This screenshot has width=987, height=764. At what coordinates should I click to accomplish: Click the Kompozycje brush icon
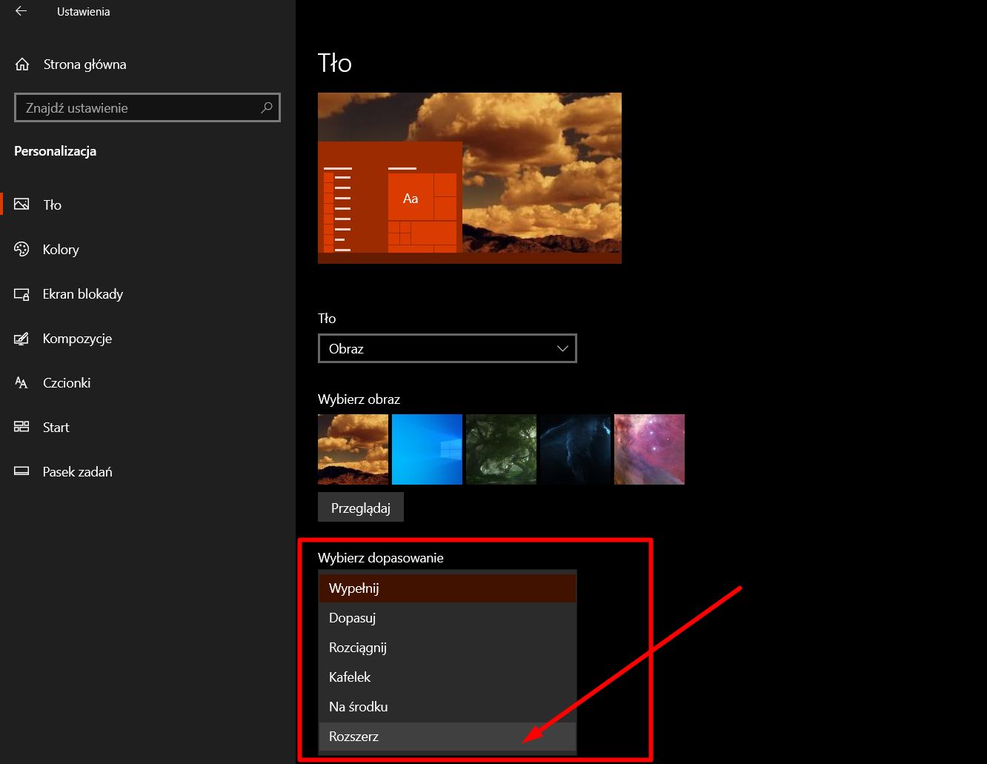pyautogui.click(x=21, y=339)
